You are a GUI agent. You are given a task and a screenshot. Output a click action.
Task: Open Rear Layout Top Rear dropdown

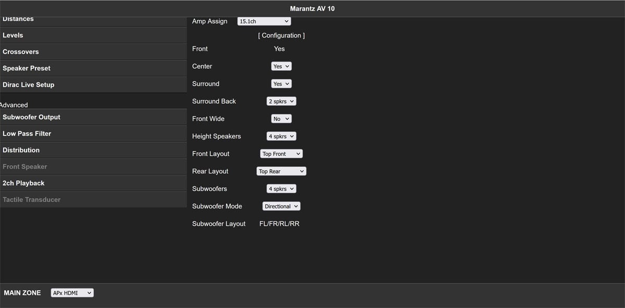click(x=281, y=171)
